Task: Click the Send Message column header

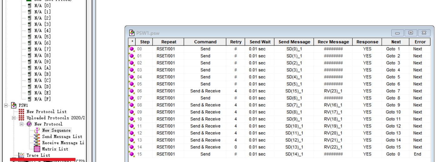Action: 294,42
